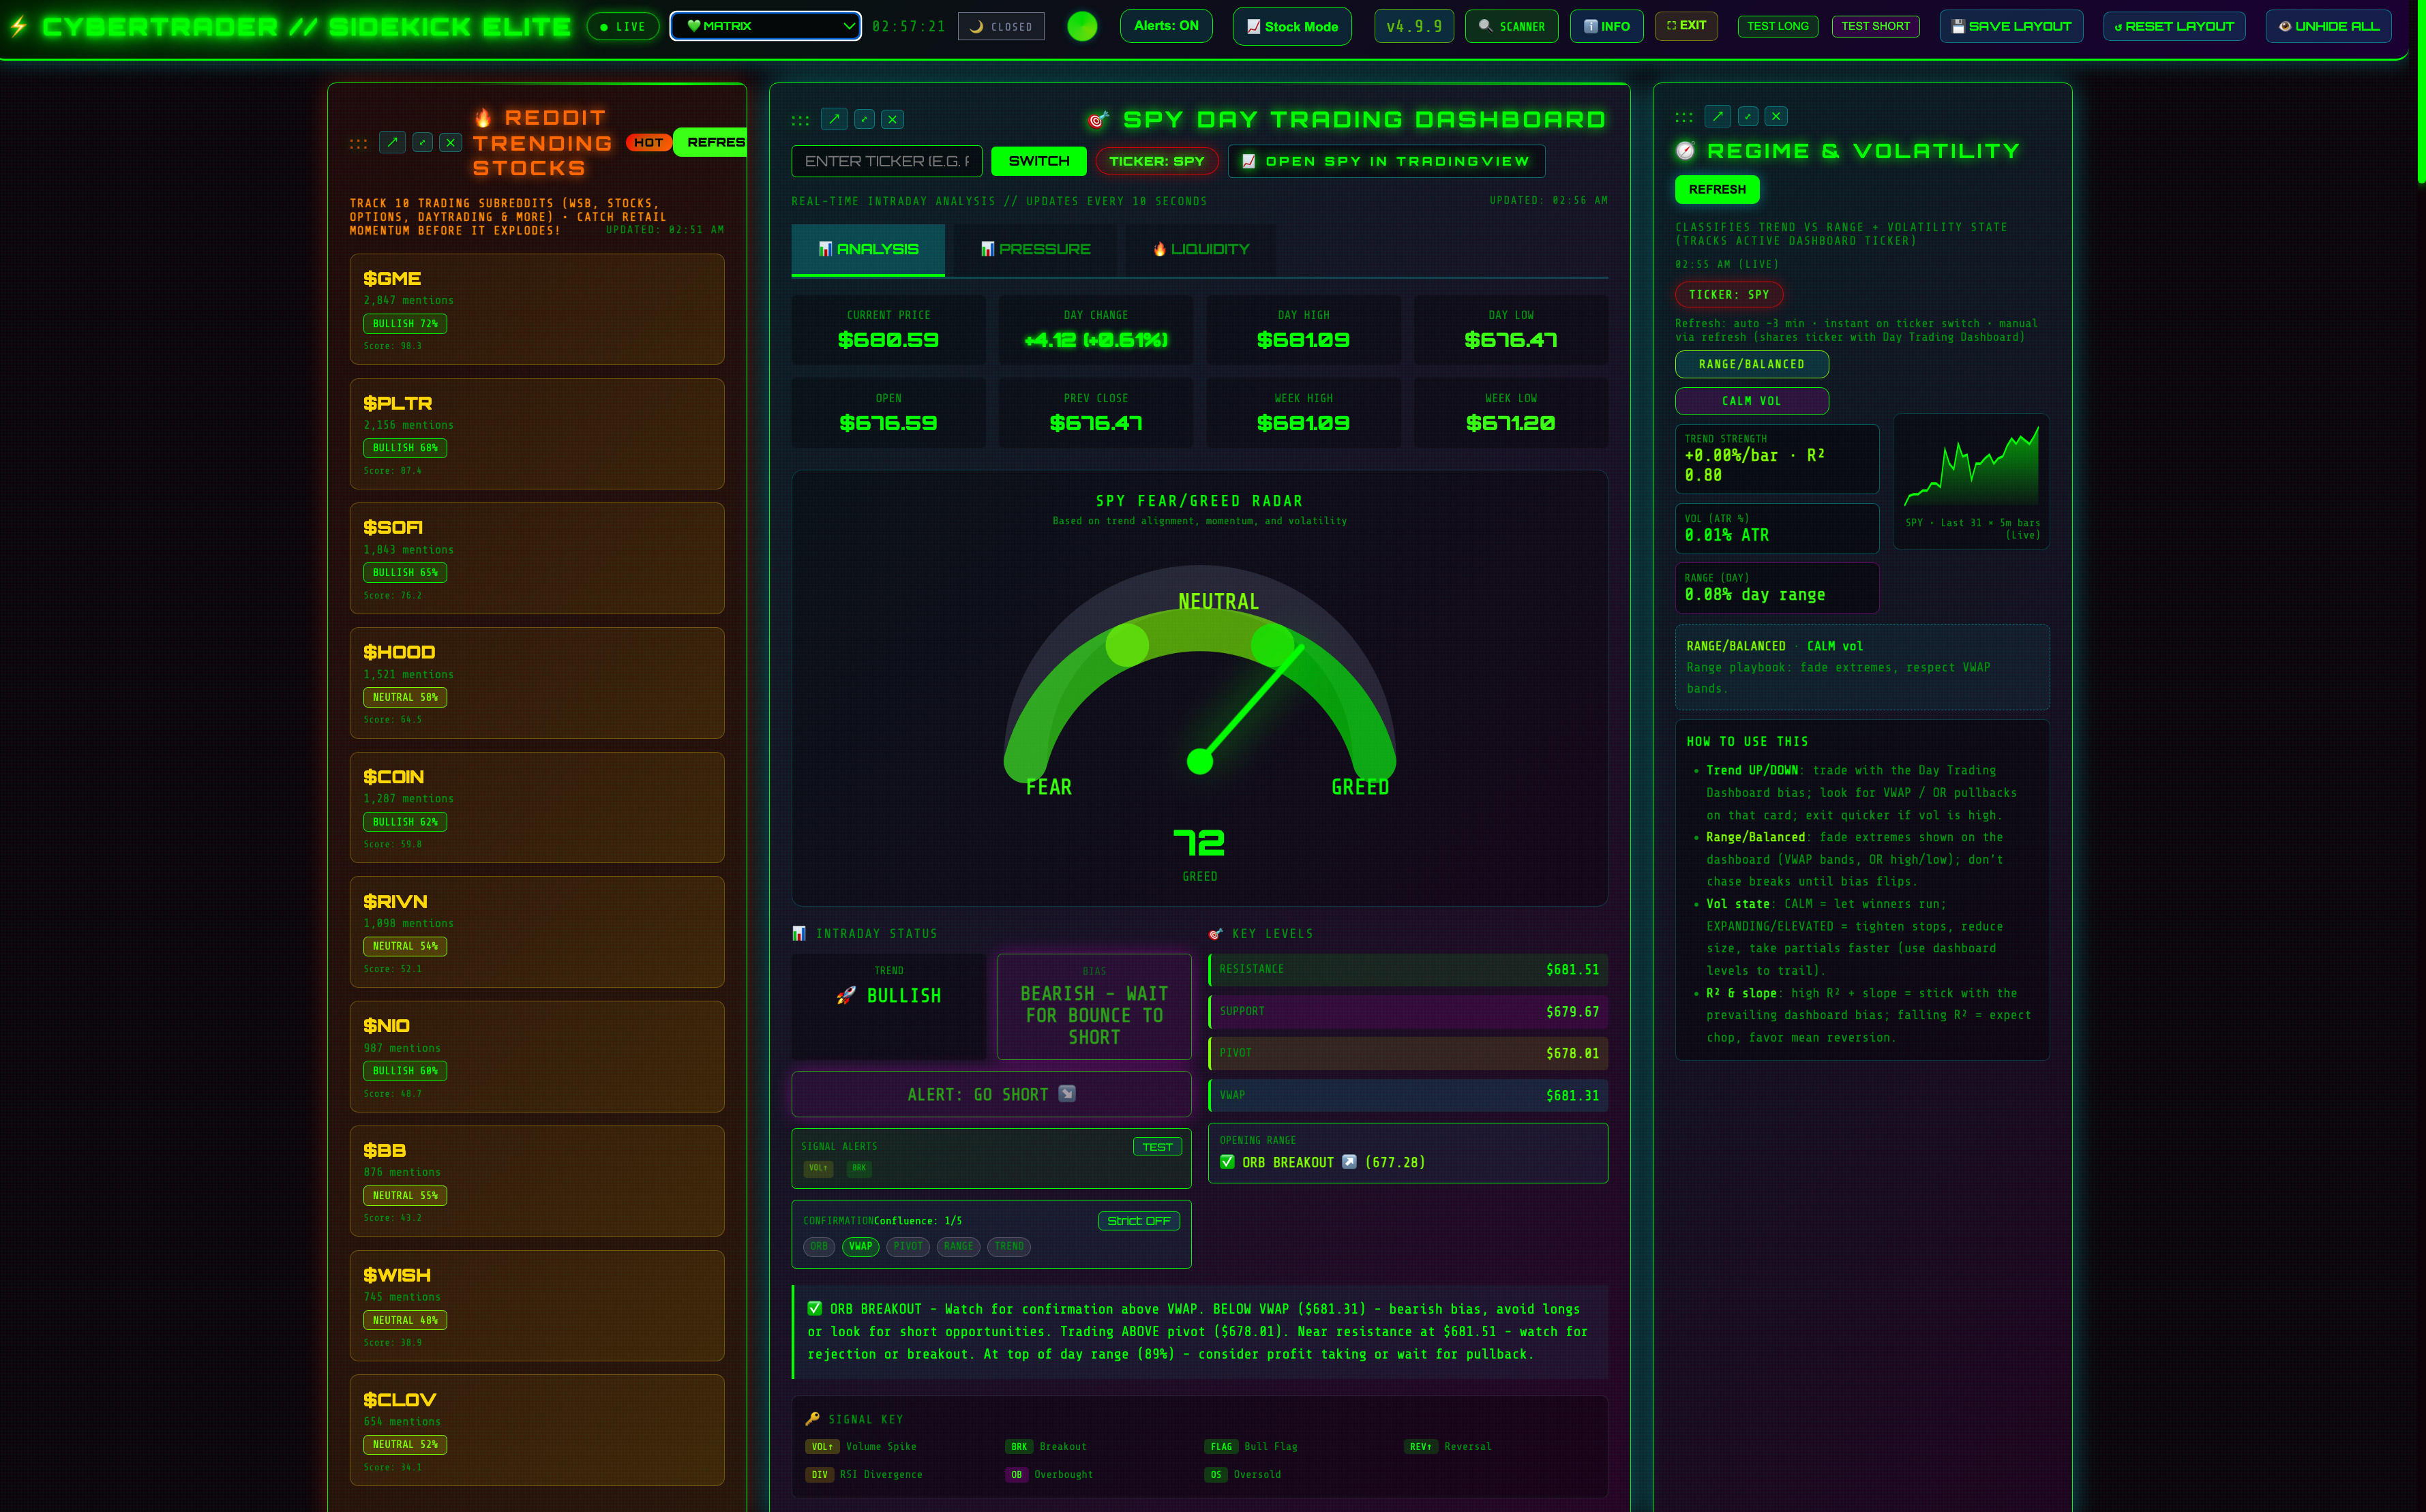This screenshot has height=1512, width=2426.
Task: Switch to the Pressure tab
Action: click(1035, 249)
